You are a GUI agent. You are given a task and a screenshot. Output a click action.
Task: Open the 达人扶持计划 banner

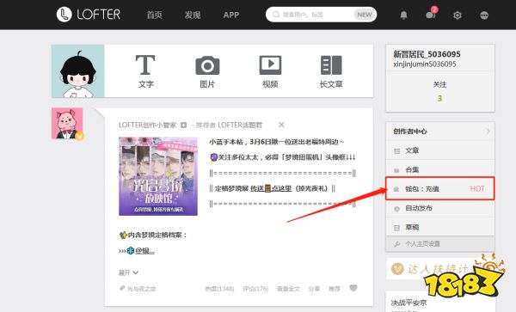(x=440, y=269)
